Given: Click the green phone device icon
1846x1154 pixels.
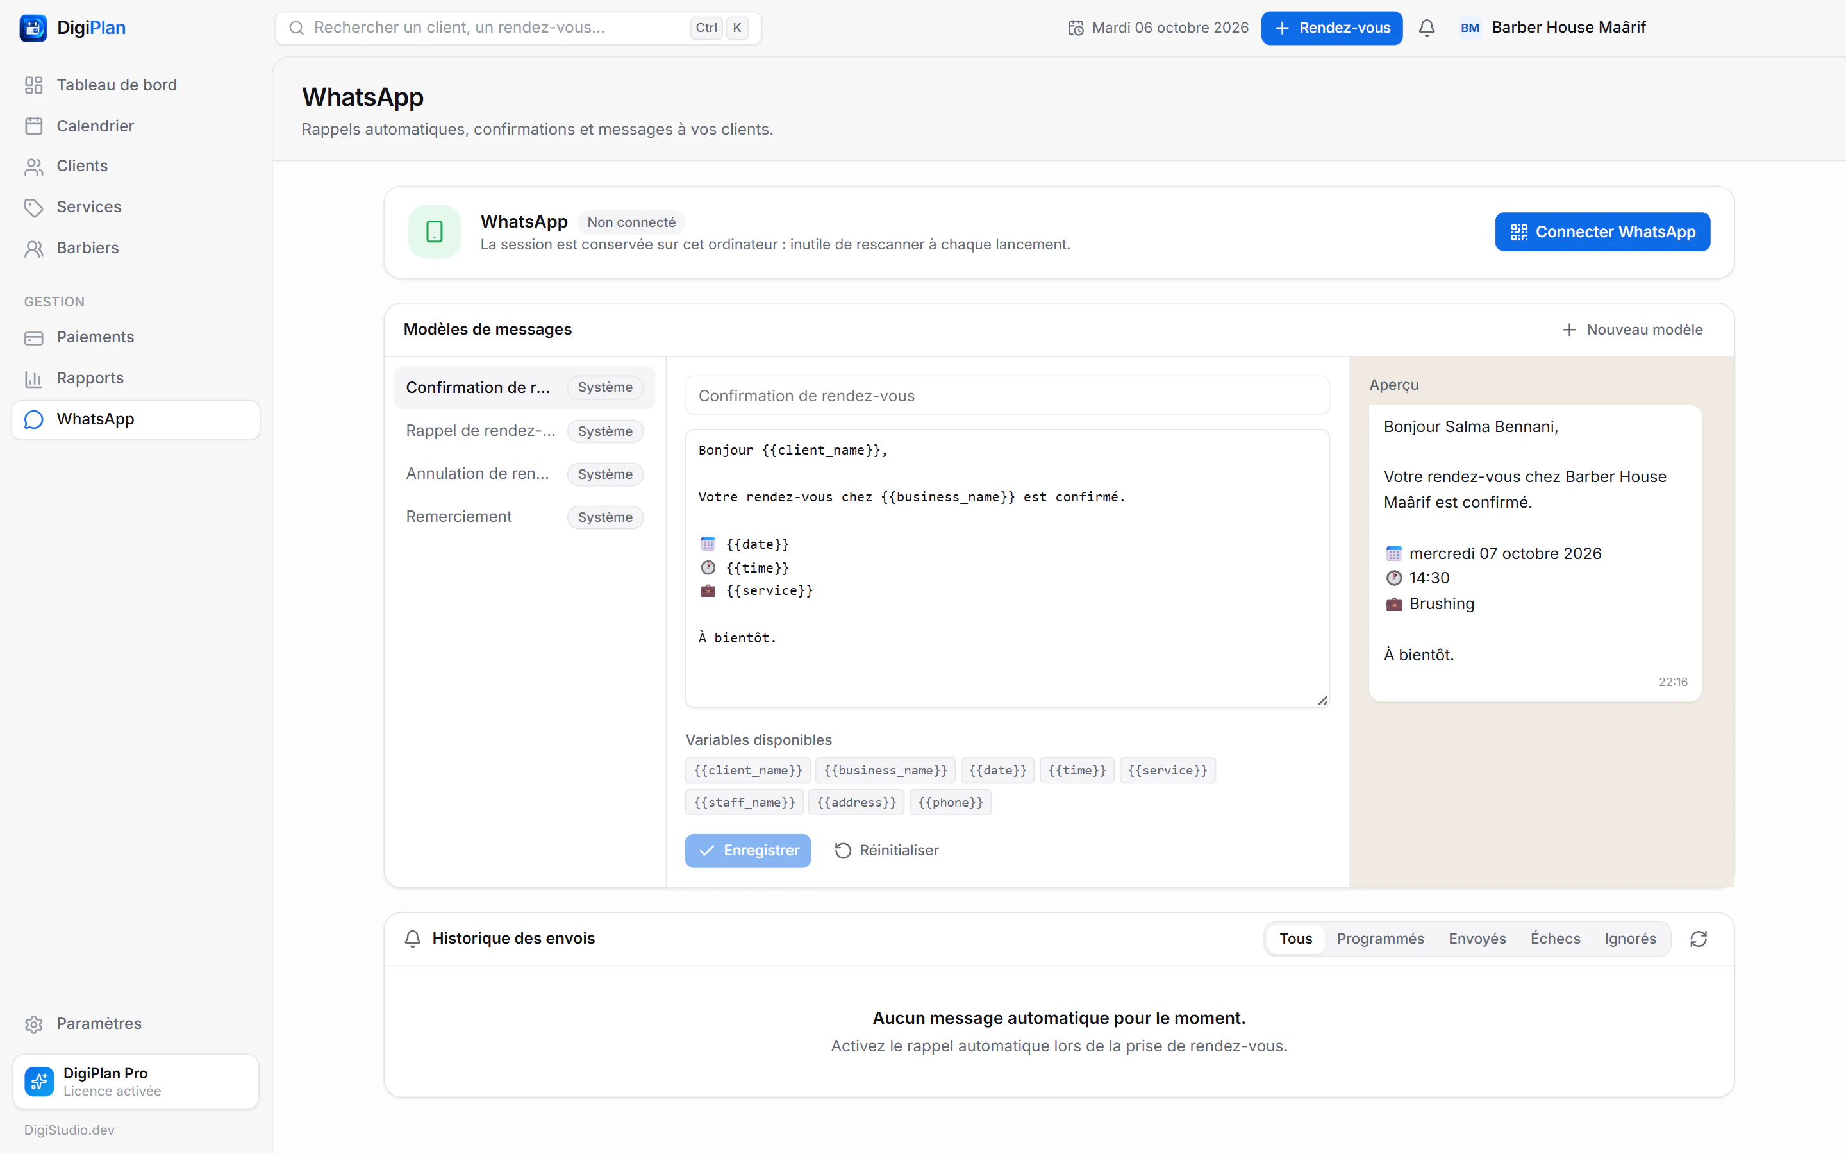Looking at the screenshot, I should [435, 232].
